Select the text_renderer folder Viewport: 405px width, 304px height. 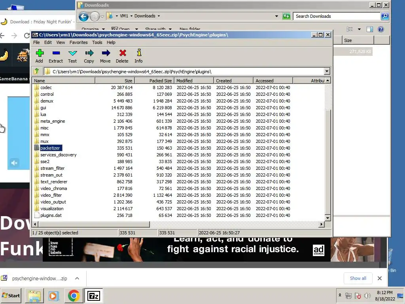pos(54,181)
